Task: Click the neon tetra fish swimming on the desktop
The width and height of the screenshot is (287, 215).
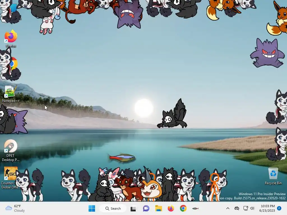Action: (122, 157)
